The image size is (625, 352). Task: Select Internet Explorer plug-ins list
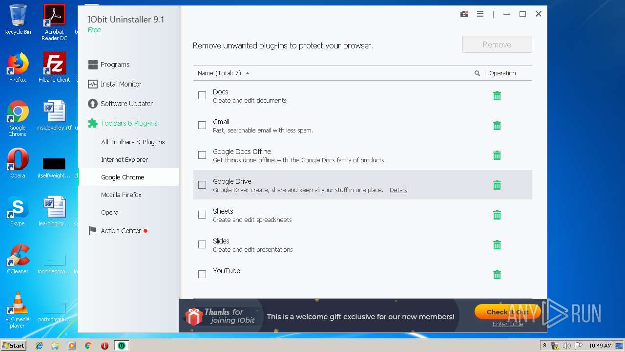125,160
